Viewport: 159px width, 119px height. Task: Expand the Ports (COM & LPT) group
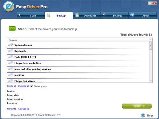click(9, 57)
